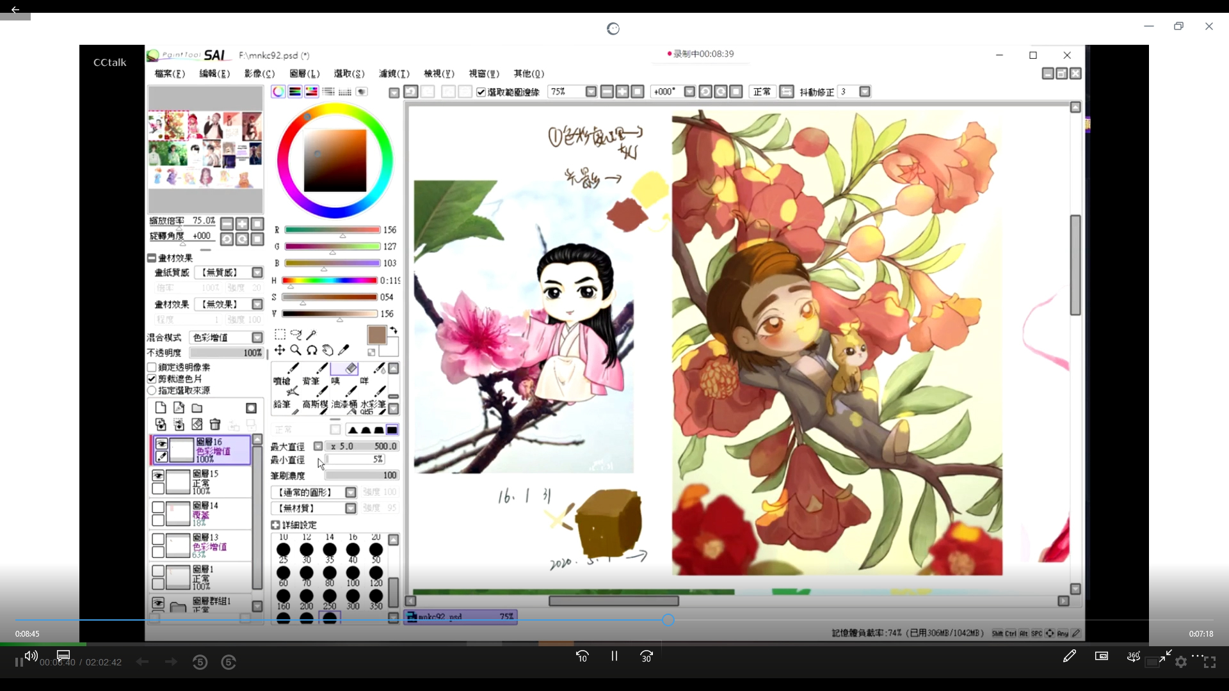
Task: Open the 檢視(V) menu
Action: click(439, 74)
